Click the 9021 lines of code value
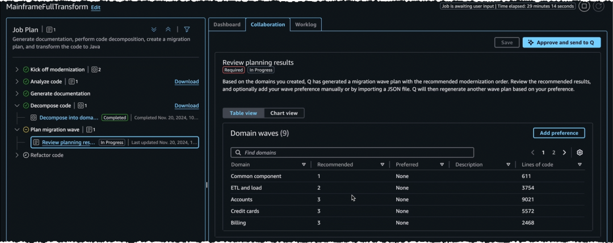 coord(528,199)
